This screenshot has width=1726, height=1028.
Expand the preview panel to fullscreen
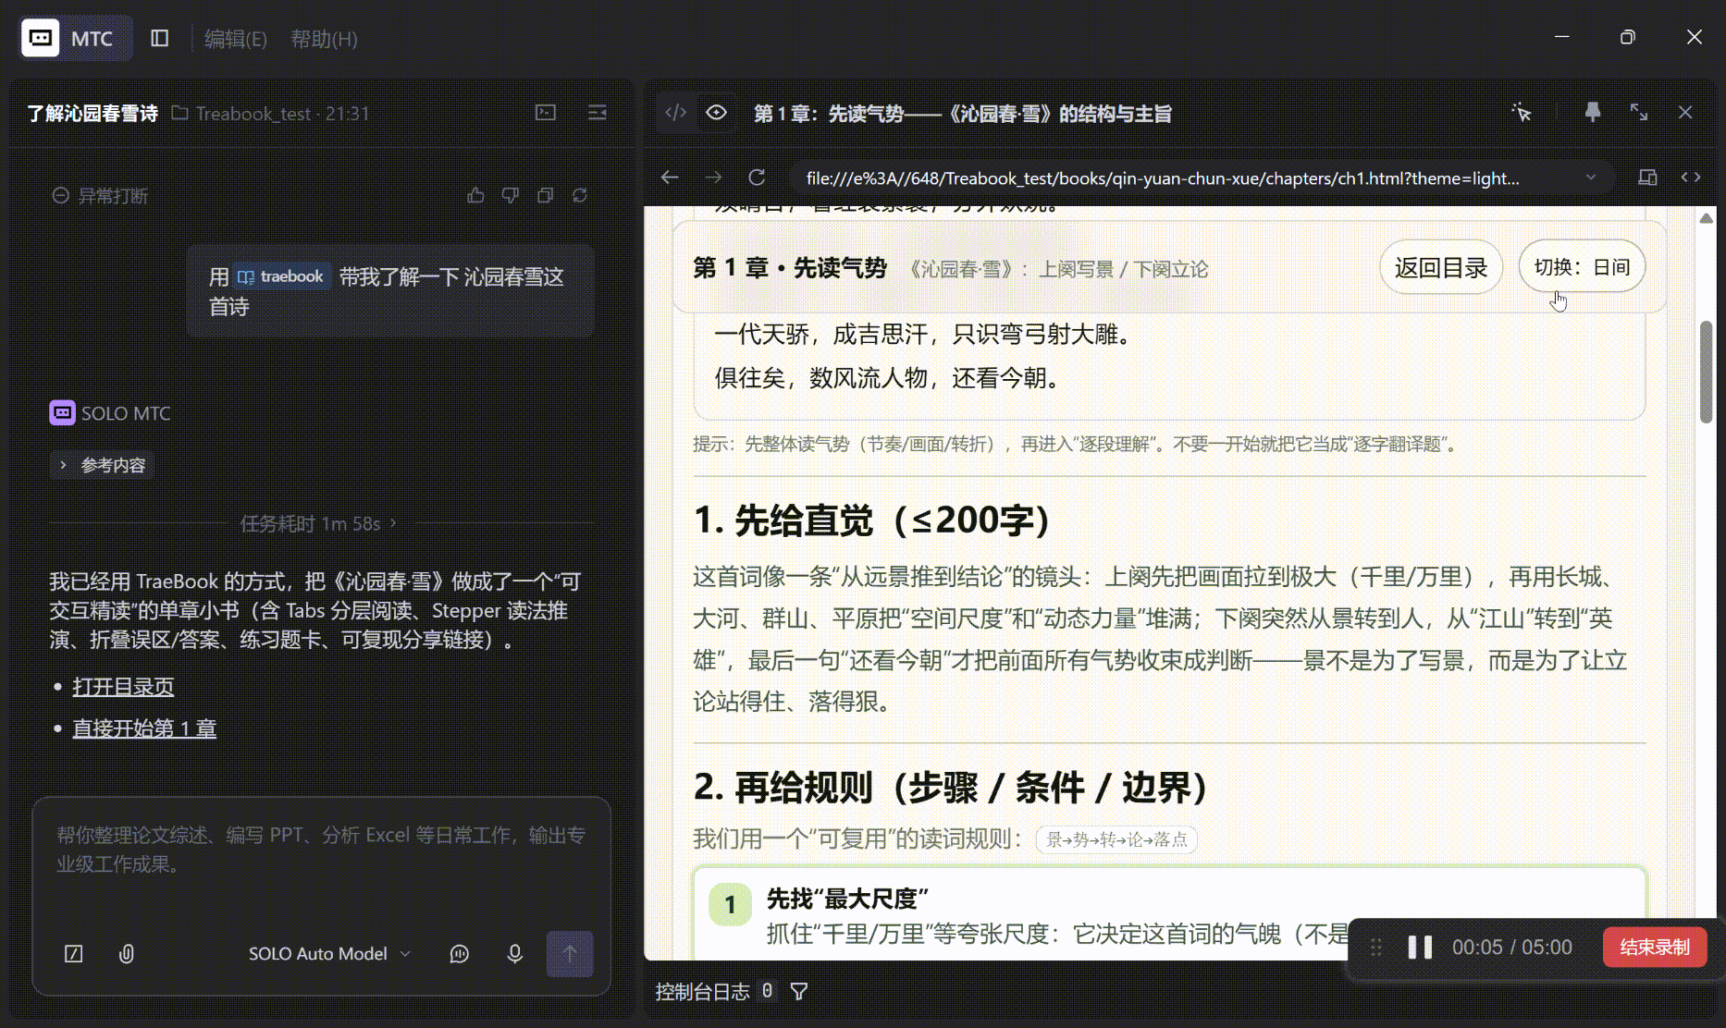tap(1639, 113)
